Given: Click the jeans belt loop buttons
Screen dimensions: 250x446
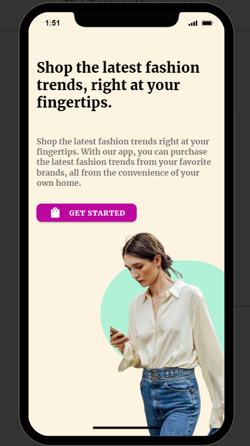Looking at the screenshot, I should 154,375.
